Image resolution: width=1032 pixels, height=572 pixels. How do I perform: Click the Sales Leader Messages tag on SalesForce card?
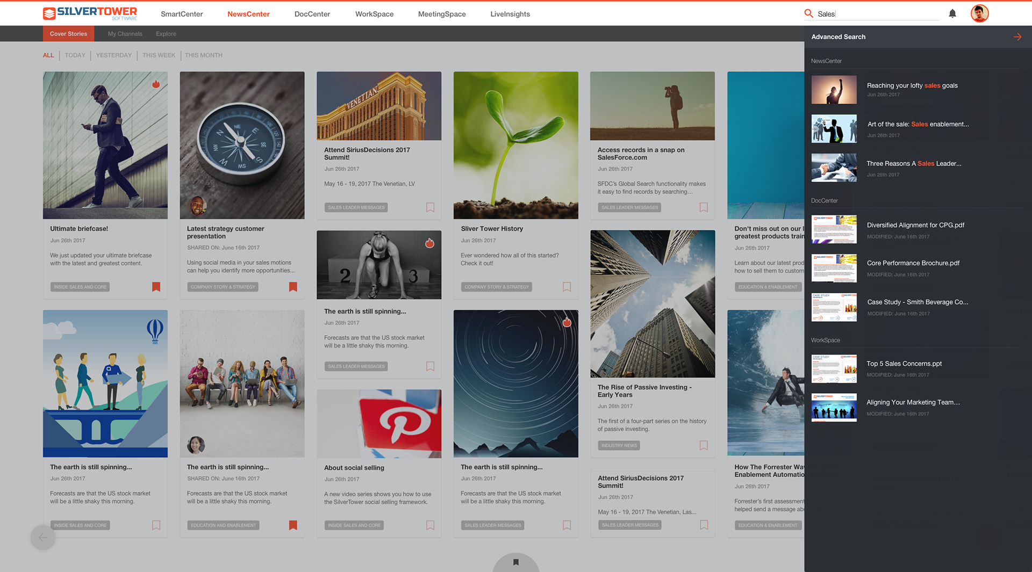[629, 207]
